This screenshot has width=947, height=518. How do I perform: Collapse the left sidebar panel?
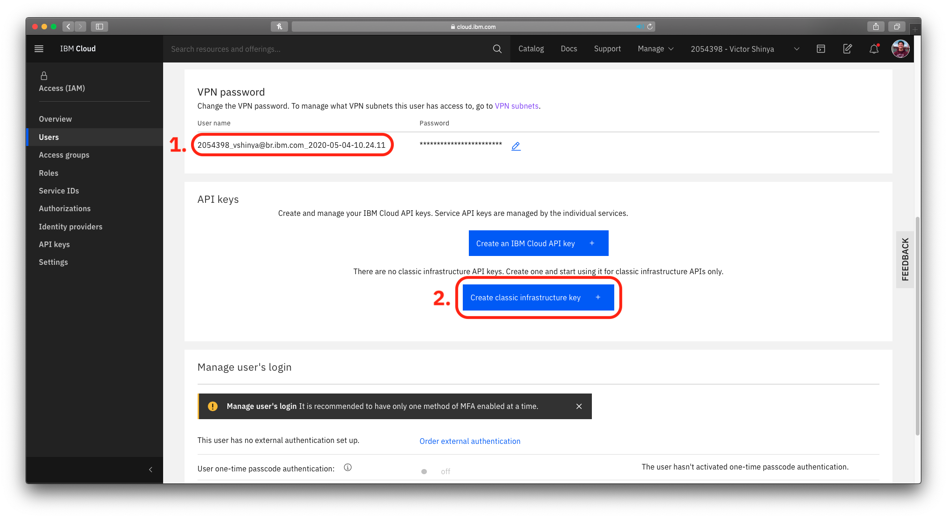151,470
